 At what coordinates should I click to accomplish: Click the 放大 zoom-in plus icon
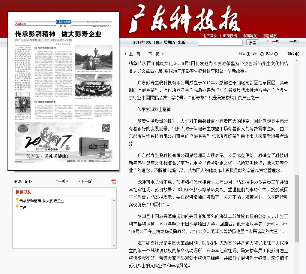click(x=248, y=54)
